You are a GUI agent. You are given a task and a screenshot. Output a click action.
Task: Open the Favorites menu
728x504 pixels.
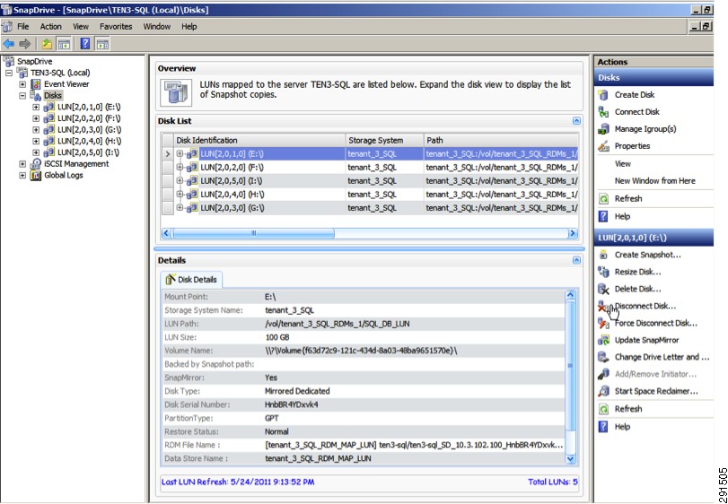[x=116, y=27]
